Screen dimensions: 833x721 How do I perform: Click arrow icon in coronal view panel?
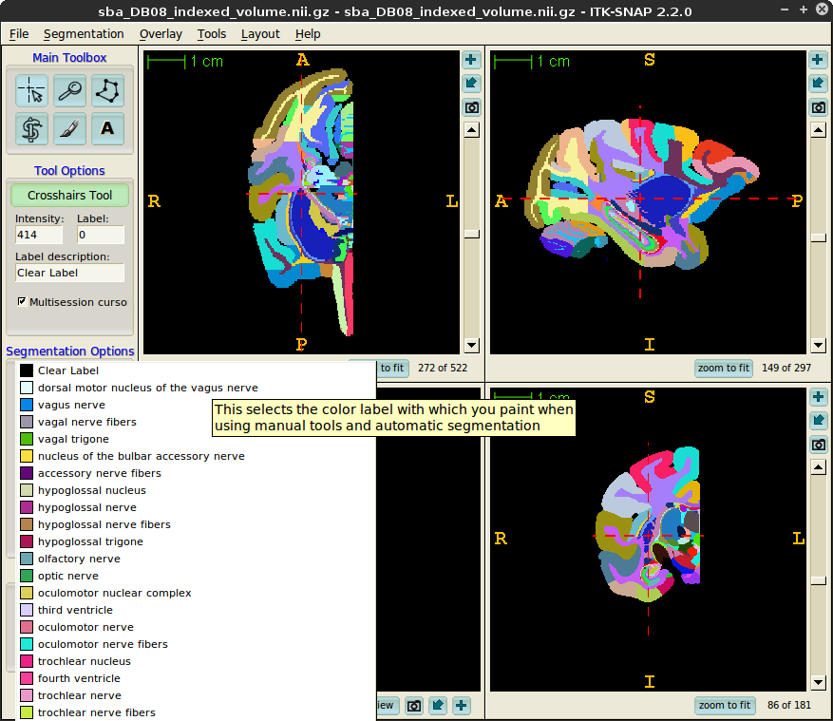click(818, 420)
